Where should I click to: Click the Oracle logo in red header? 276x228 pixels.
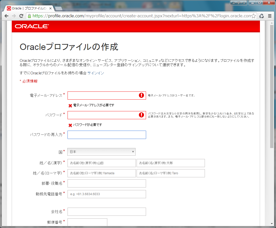(x=32, y=26)
